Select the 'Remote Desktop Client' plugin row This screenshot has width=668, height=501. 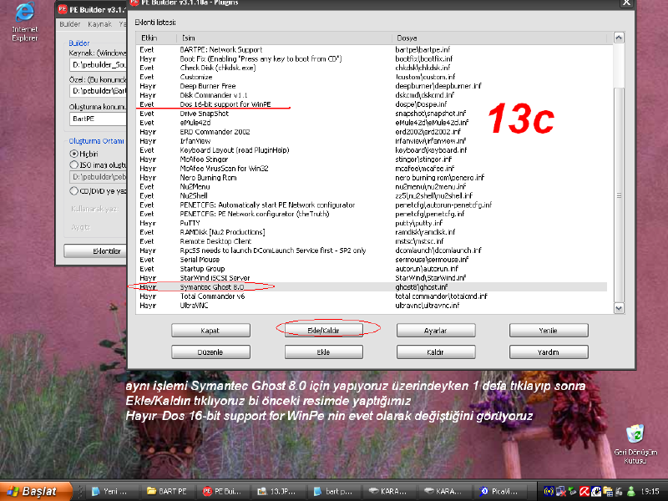(x=372, y=241)
